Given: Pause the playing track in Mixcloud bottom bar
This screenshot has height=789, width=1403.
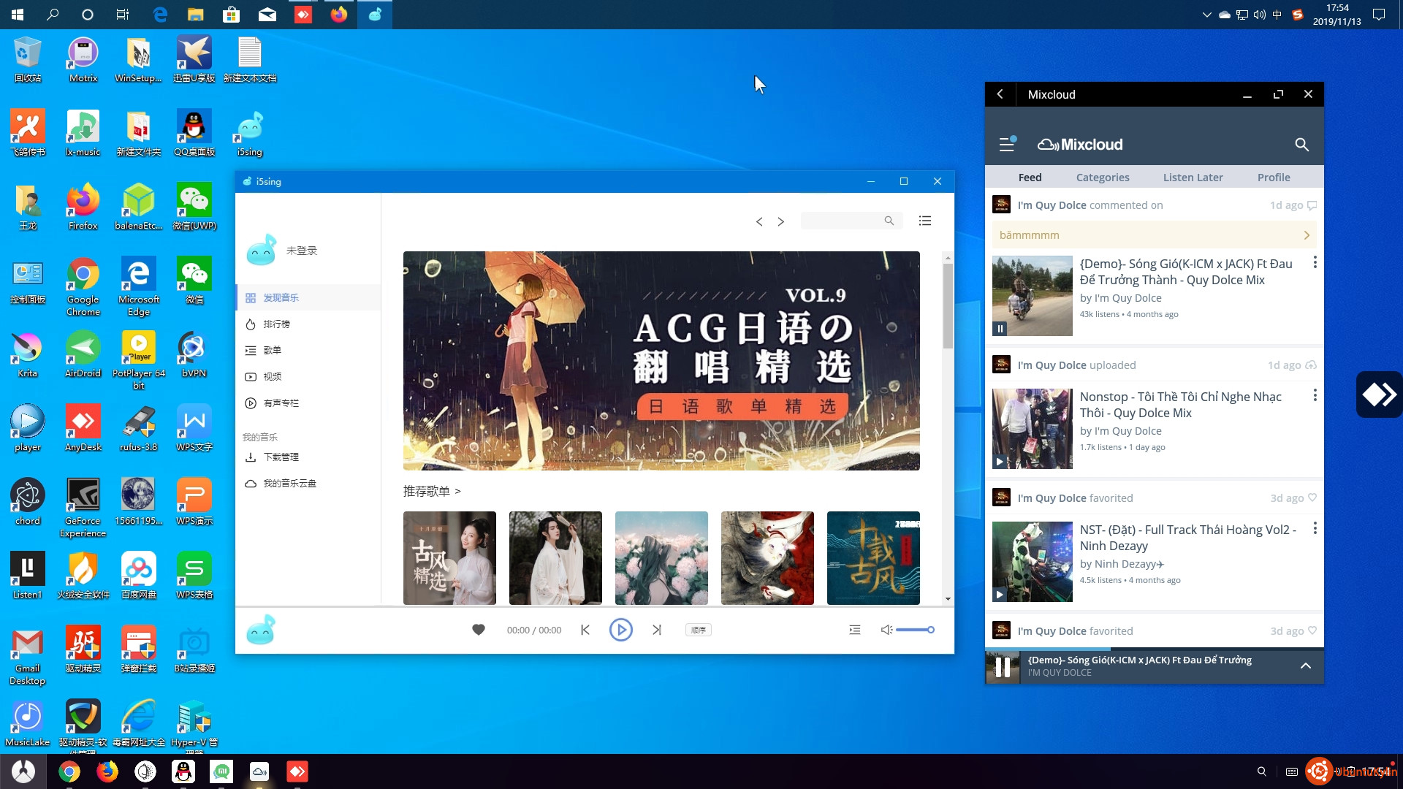Looking at the screenshot, I should 1003,666.
